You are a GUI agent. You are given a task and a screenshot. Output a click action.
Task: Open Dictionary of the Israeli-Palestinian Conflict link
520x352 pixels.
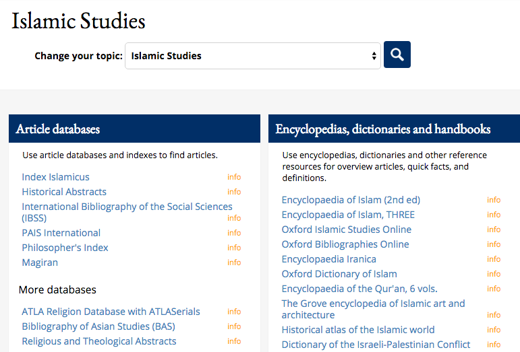point(376,345)
